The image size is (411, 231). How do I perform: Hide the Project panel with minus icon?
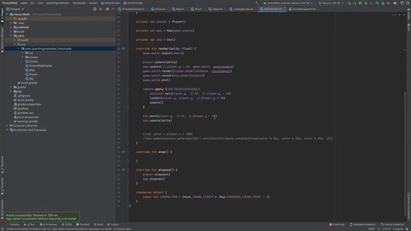(113, 9)
